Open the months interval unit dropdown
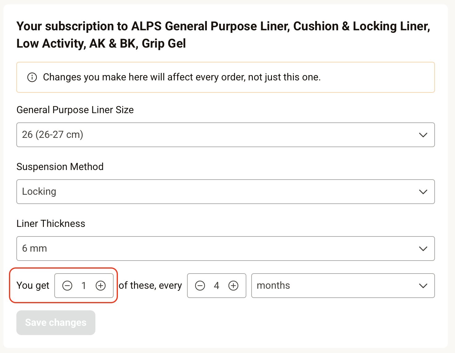The width and height of the screenshot is (455, 353). point(343,286)
